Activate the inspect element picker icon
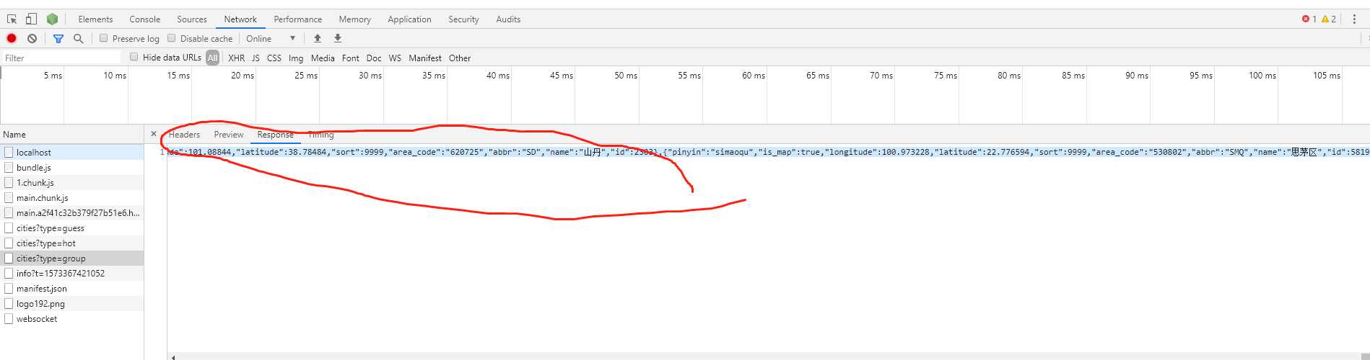The width and height of the screenshot is (1370, 360). (12, 19)
